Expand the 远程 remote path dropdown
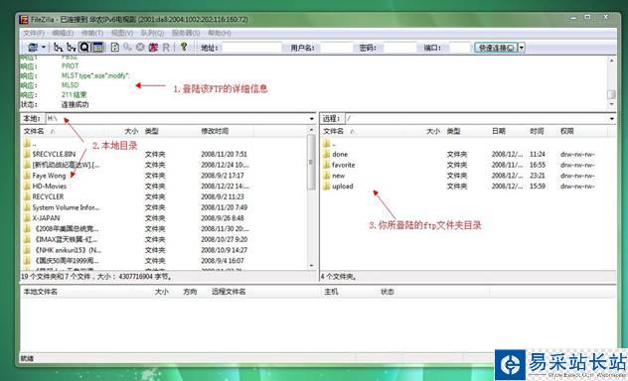628x381 pixels. [x=611, y=119]
